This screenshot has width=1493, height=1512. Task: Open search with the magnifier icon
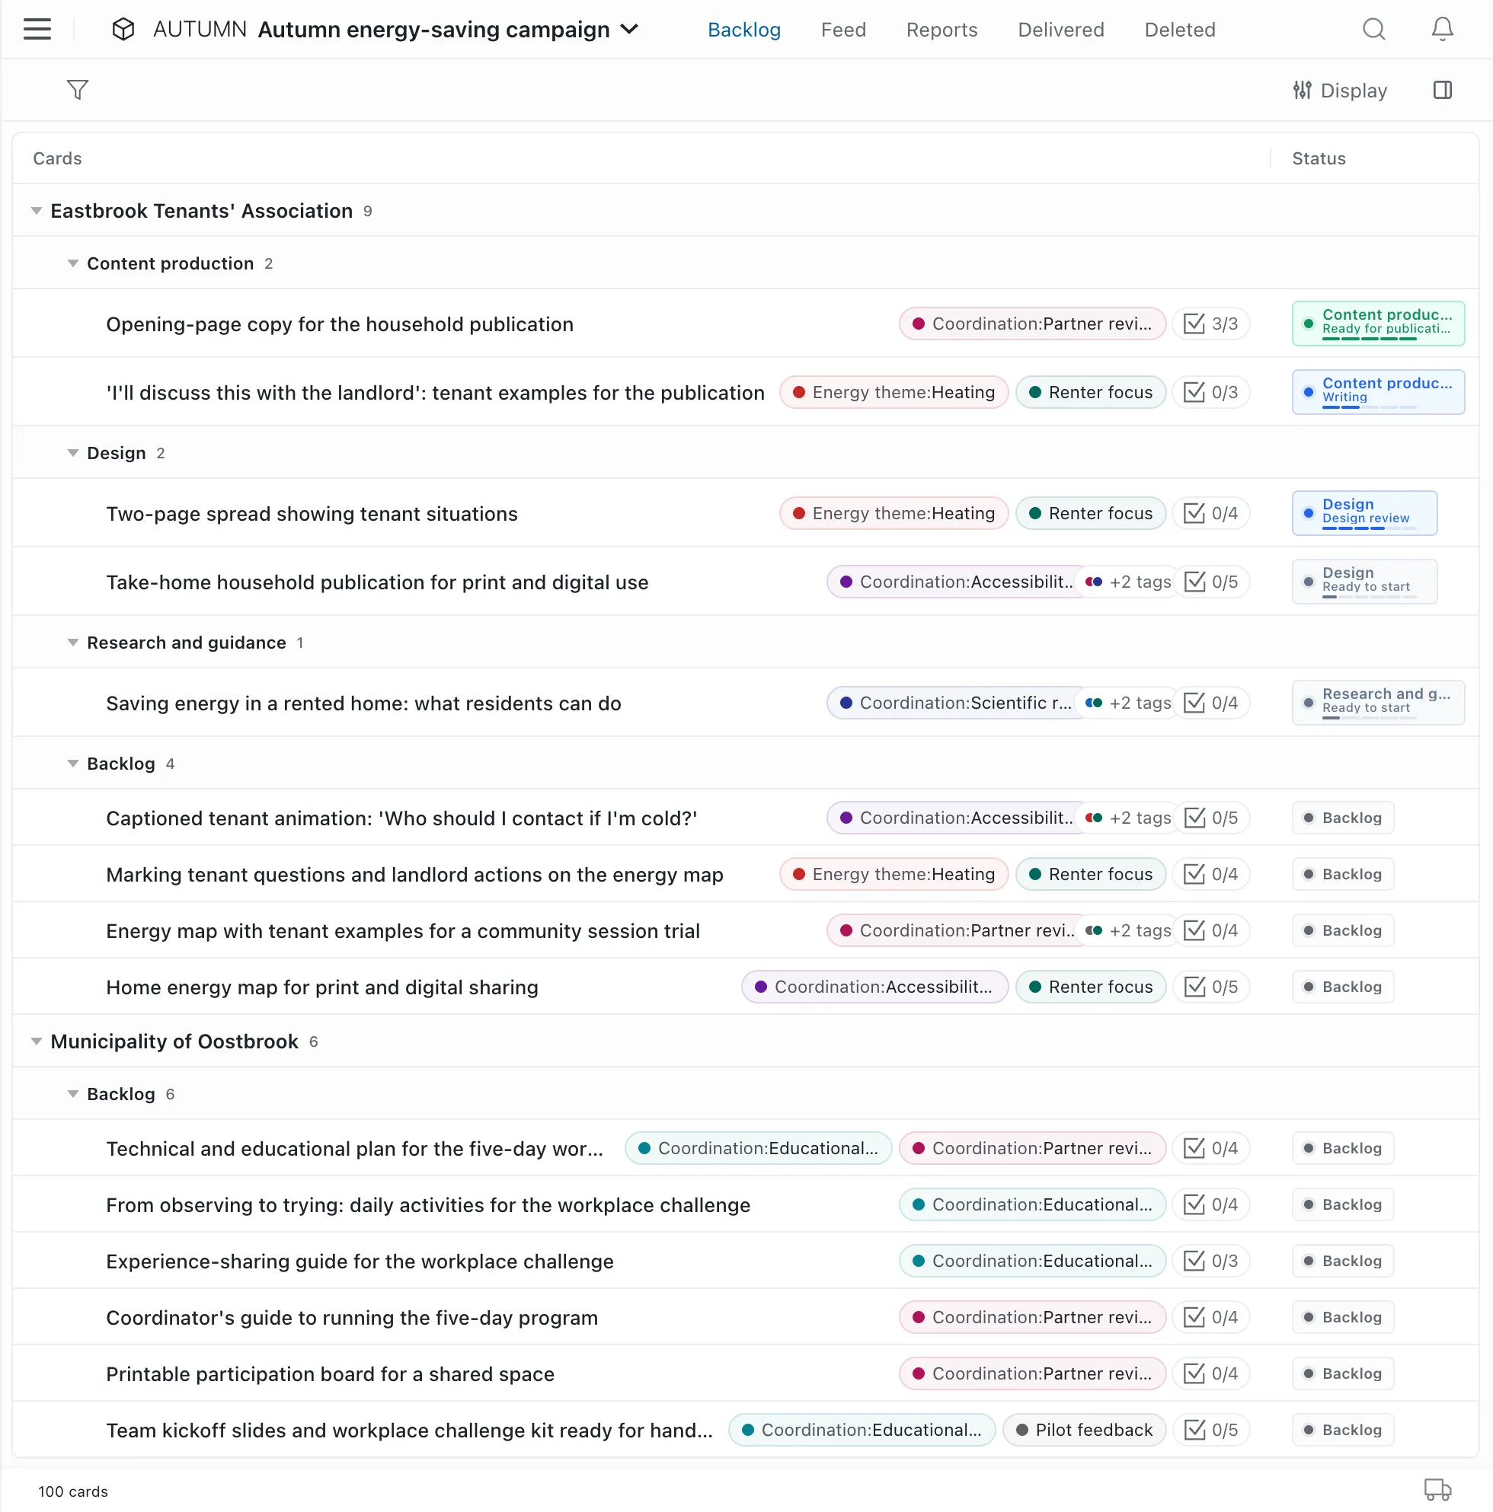(x=1373, y=30)
